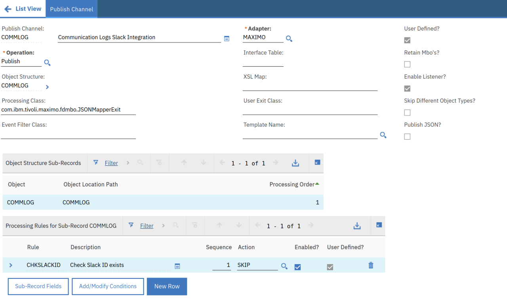507x307 pixels.
Task: Open long description for Check Slack ID rule
Action: coord(177,266)
